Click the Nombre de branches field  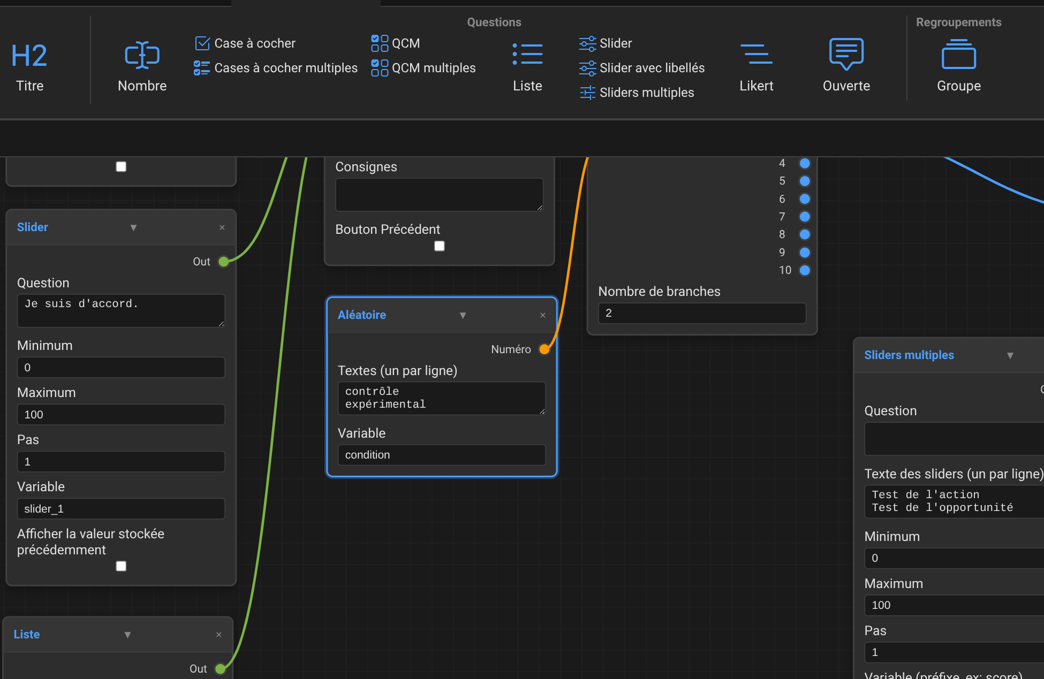coord(701,314)
